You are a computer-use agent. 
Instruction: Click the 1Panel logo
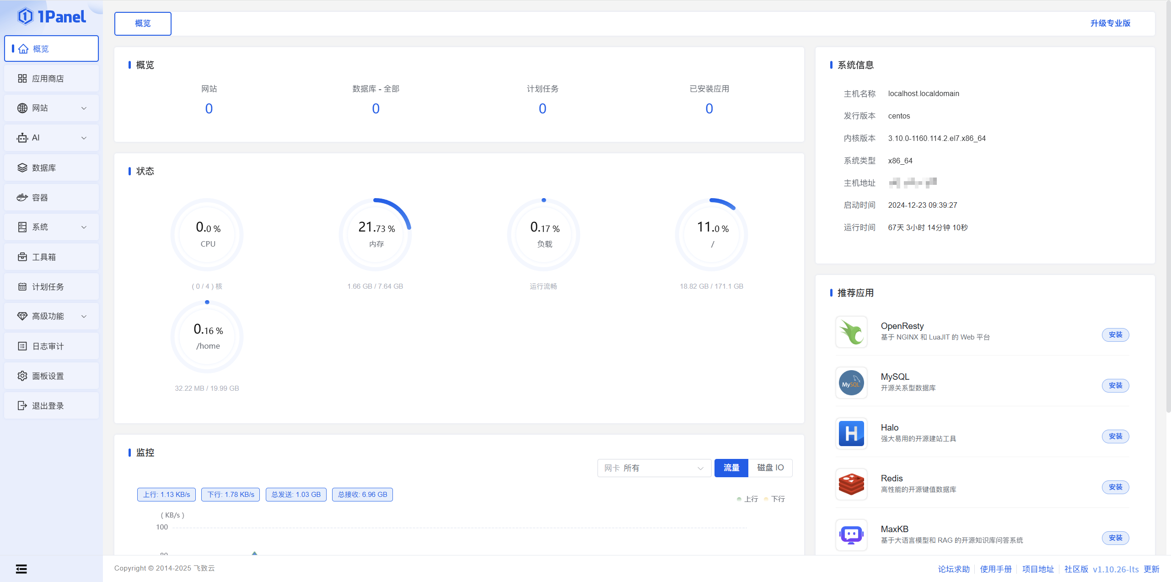pyautogui.click(x=52, y=17)
